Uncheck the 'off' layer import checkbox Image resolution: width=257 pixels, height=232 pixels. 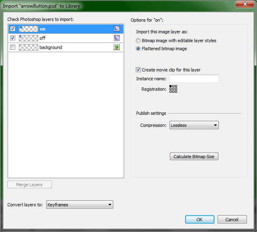(x=12, y=38)
